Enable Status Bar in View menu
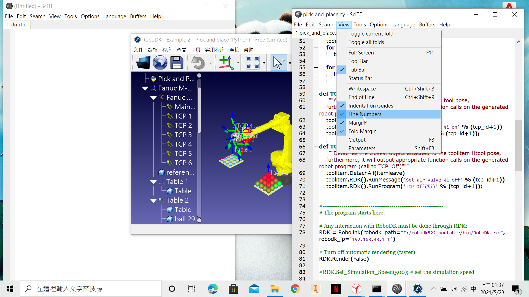Screen dimensions: 529x297 tap(389, 78)
